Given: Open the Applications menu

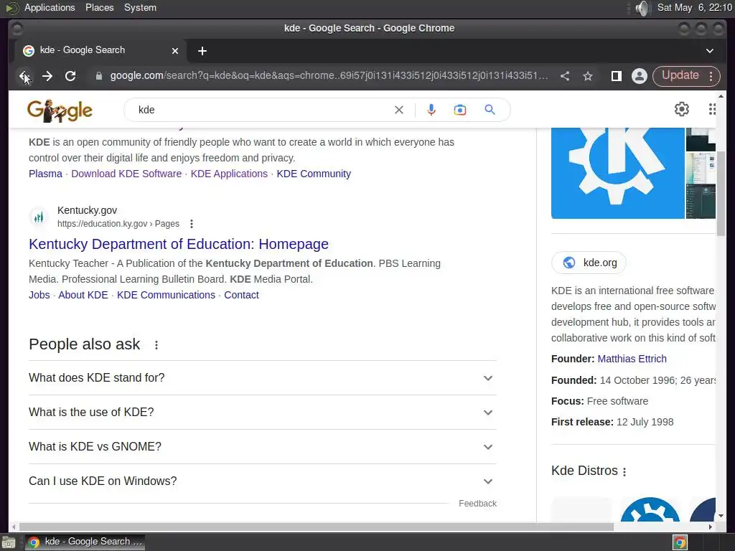Looking at the screenshot, I should click(50, 7).
